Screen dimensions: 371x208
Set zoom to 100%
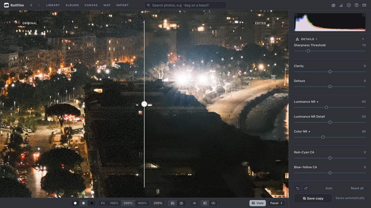[114, 203]
